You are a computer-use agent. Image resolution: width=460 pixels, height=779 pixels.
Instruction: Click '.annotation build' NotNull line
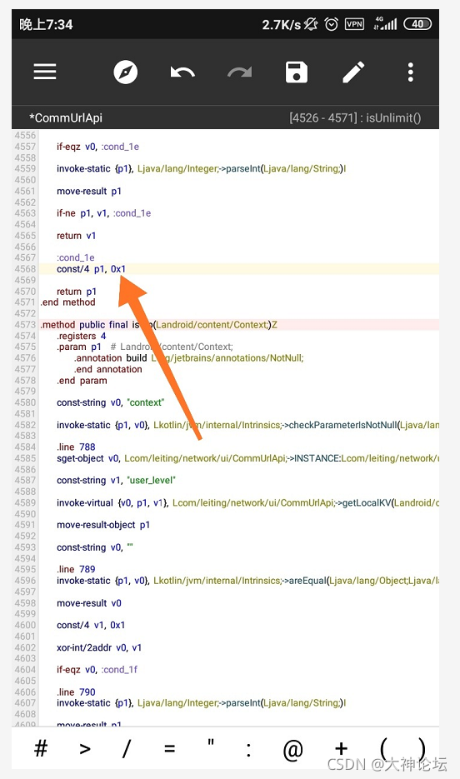(189, 357)
